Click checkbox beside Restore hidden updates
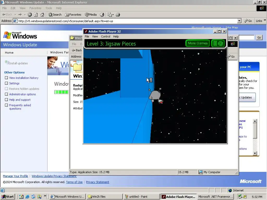The width and height of the screenshot is (267, 200). 6,89
